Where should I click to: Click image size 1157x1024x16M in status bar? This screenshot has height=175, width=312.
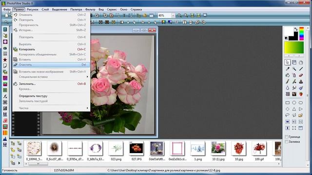tap(64, 170)
